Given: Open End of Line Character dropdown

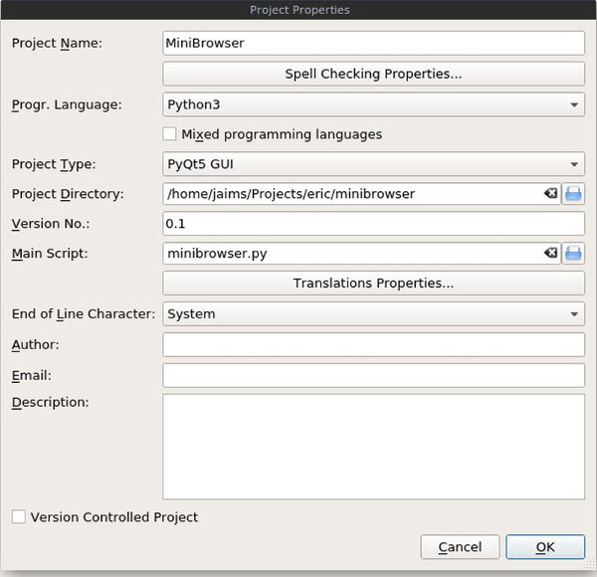Looking at the screenshot, I should [x=373, y=314].
